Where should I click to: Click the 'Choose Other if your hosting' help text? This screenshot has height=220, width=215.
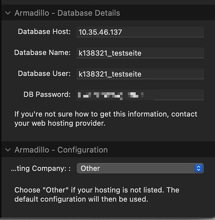[97, 194]
